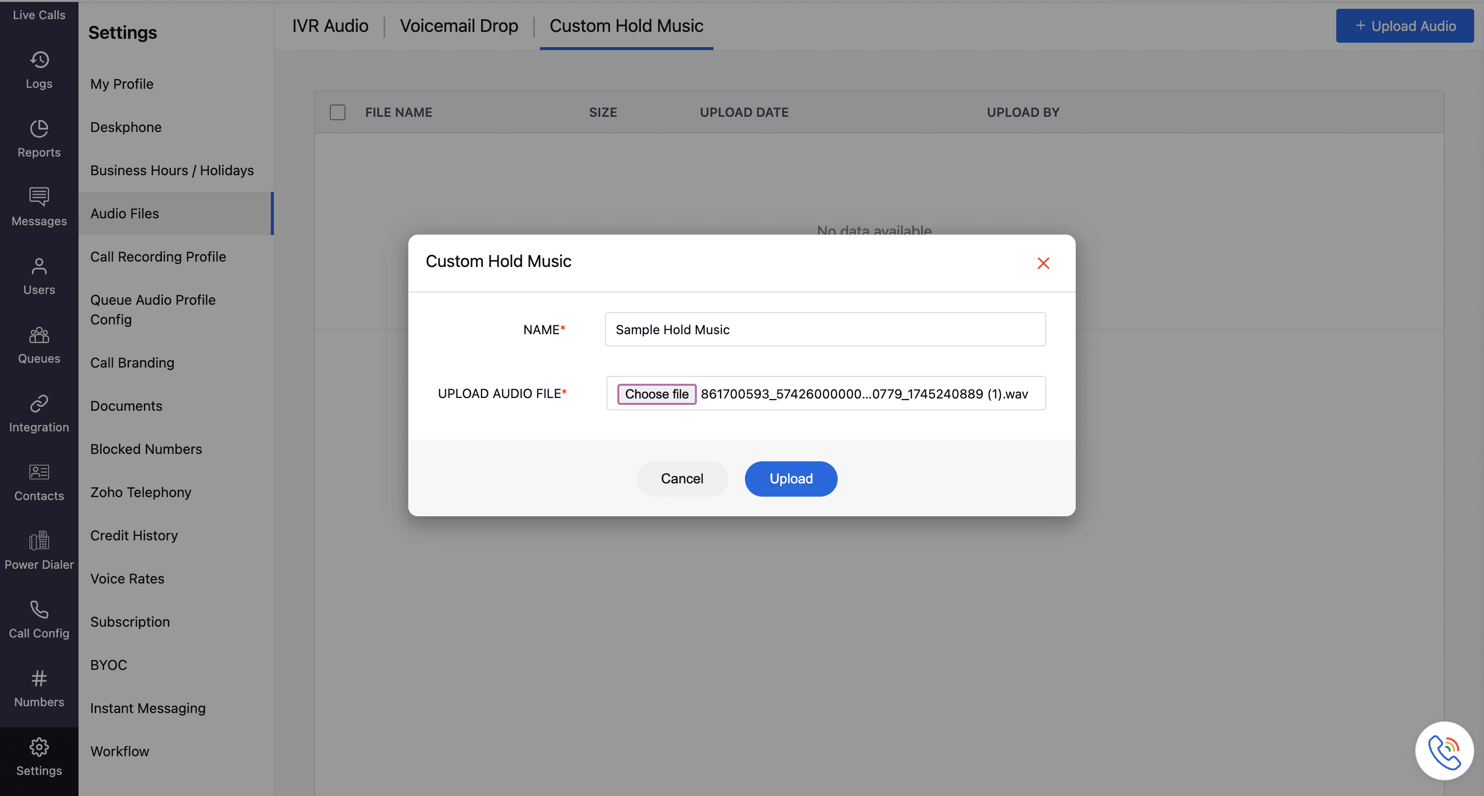Toggle the select-all checkbox in the table header
This screenshot has width=1484, height=796.
(338, 112)
